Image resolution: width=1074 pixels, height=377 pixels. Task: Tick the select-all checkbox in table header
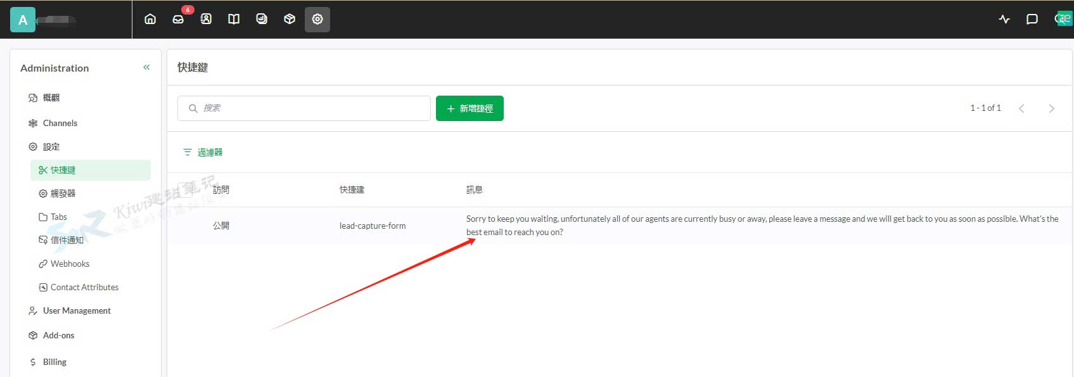pyautogui.click(x=185, y=189)
